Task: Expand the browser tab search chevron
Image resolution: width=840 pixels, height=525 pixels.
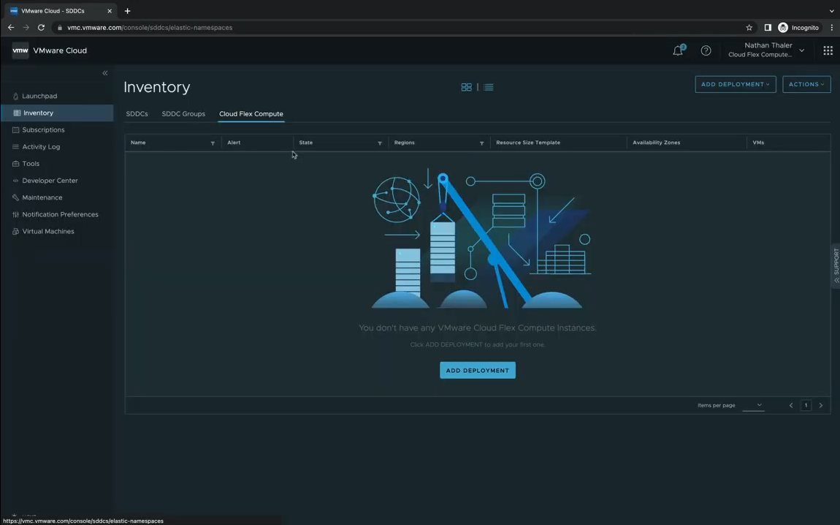Action: click(x=831, y=11)
